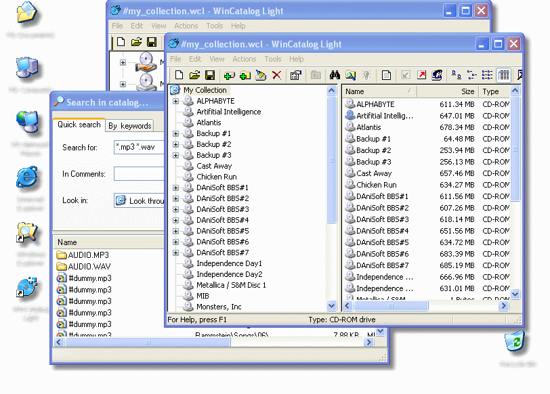
Task: Click Search for input field
Action: (139, 147)
